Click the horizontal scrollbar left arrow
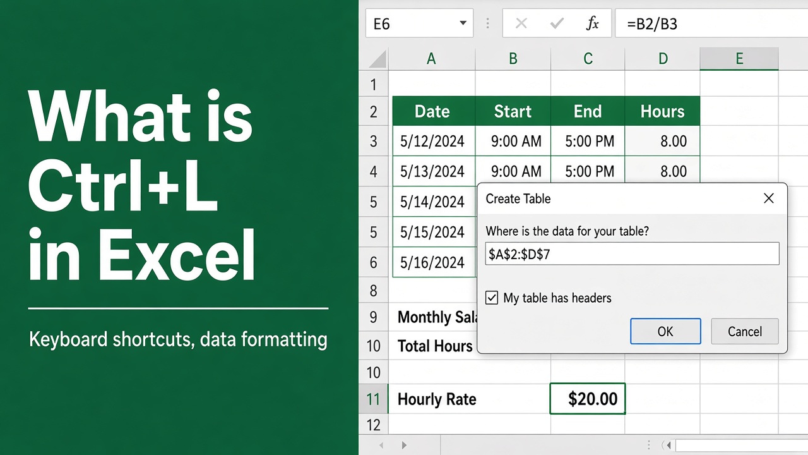The image size is (808, 455). [x=669, y=446]
